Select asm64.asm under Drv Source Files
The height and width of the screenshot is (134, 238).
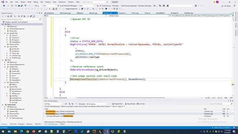pyautogui.click(x=16, y=51)
